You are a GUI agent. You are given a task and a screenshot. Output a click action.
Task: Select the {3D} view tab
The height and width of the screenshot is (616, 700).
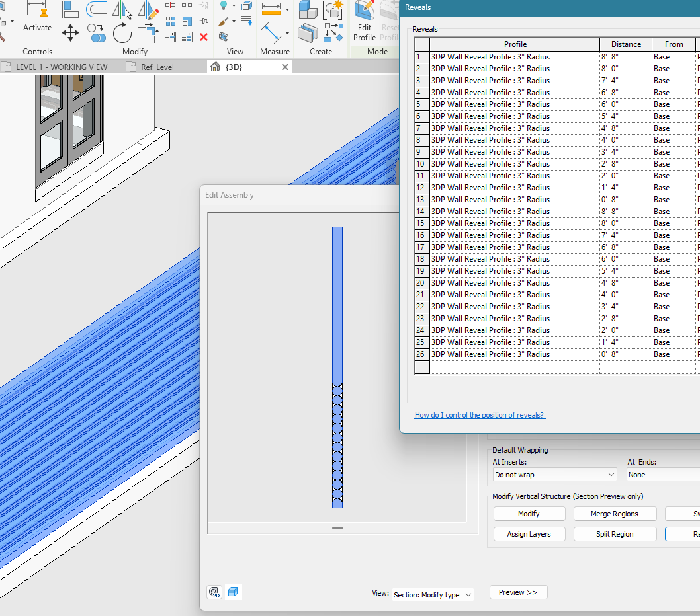[234, 67]
